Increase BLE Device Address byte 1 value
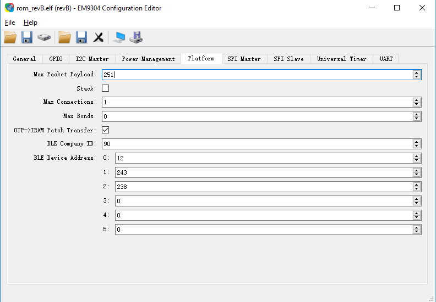 417,170
